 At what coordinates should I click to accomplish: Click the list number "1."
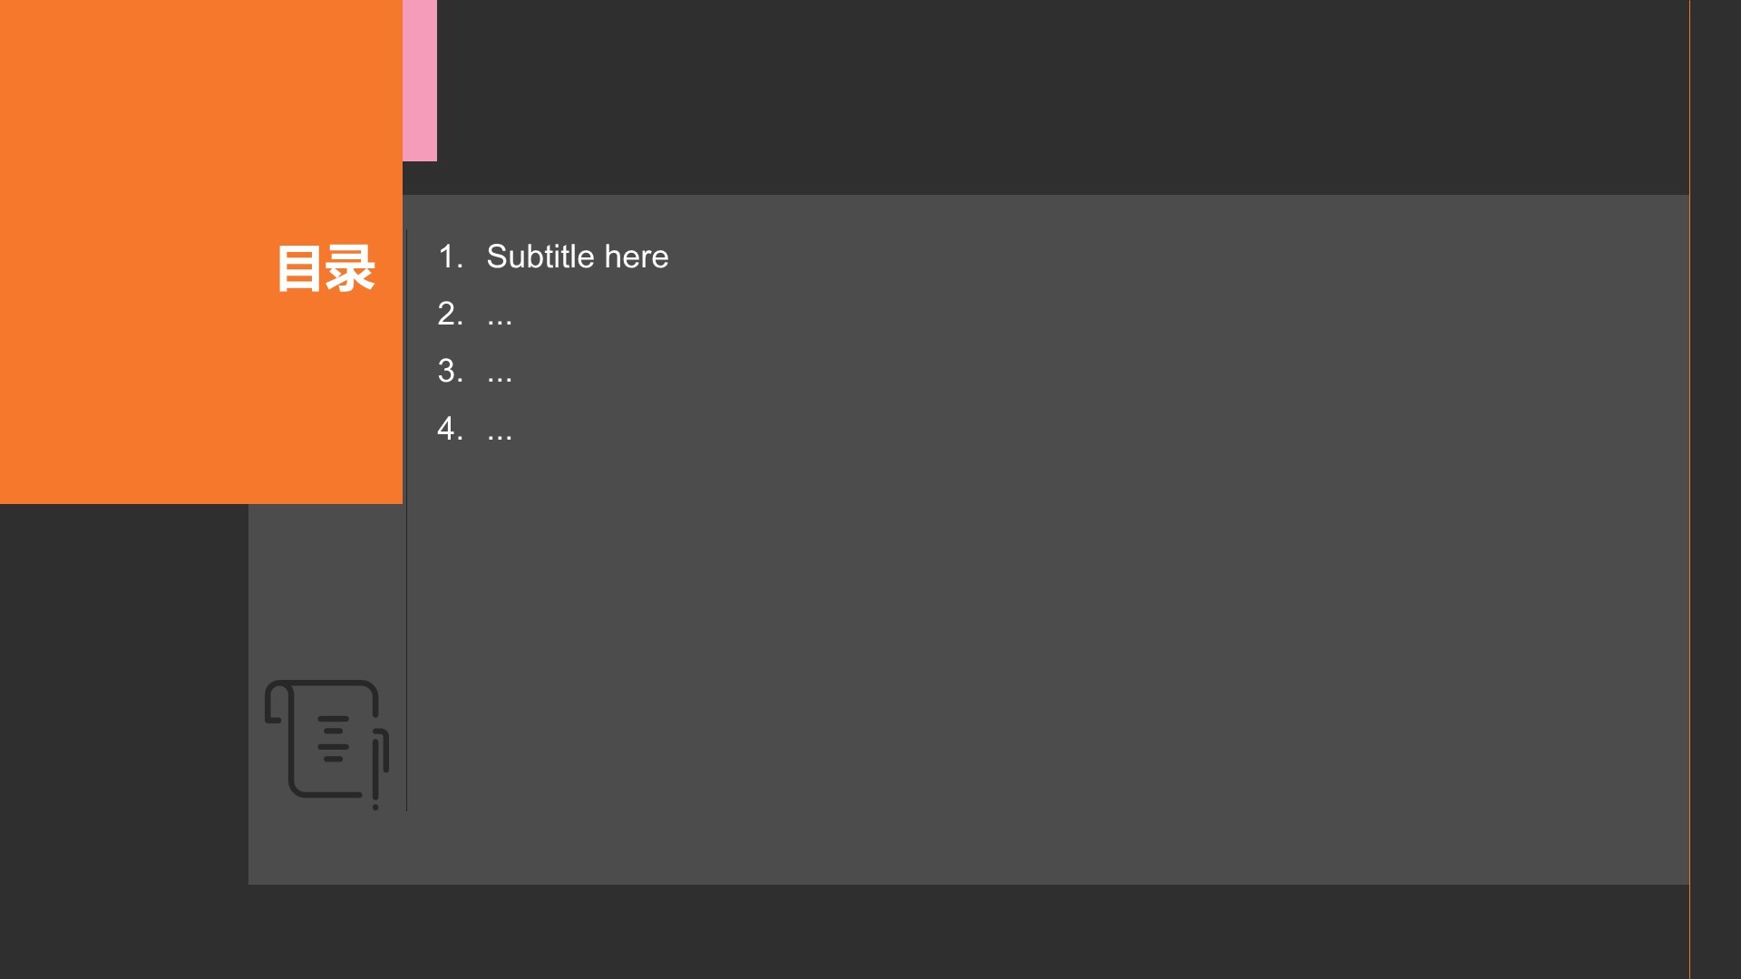[x=451, y=257]
